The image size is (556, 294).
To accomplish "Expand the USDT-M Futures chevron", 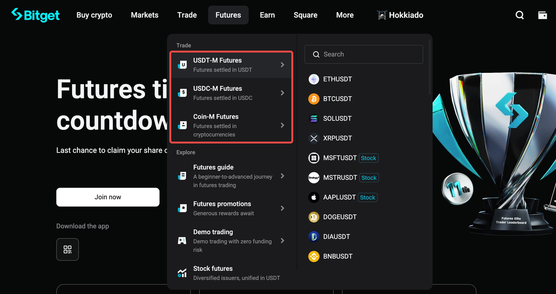I will coord(283,64).
